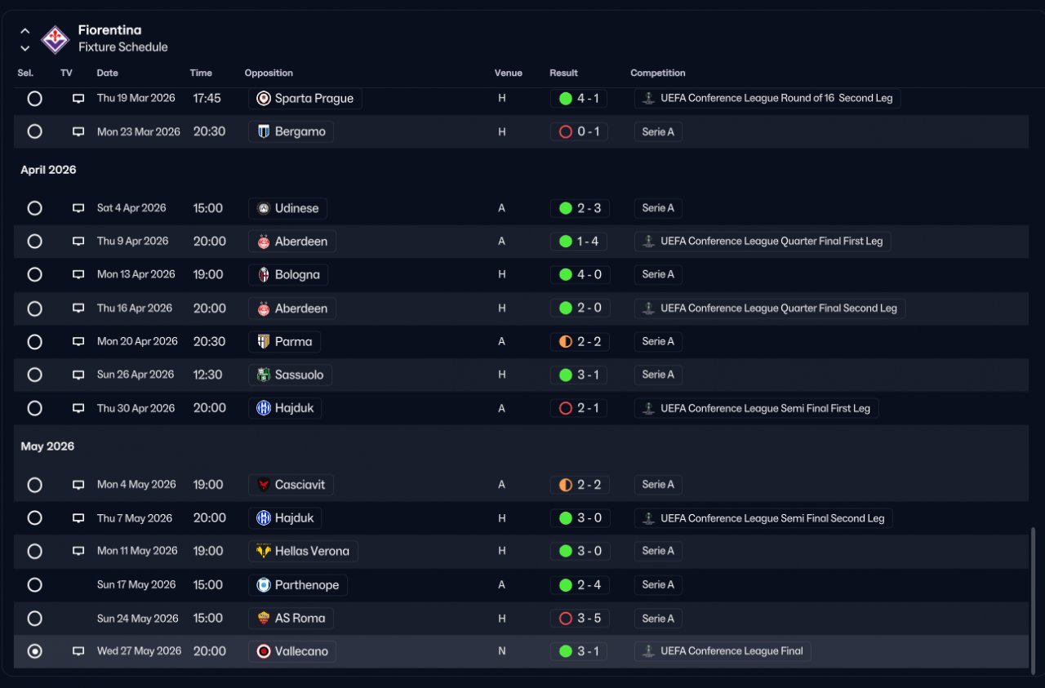Click the down chevron beside Fiorentina
1045x688 pixels.
coord(25,48)
